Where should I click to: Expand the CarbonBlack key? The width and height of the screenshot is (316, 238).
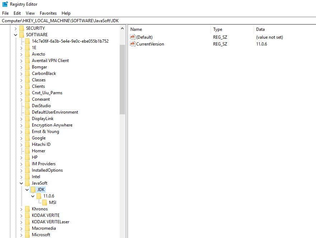coord(21,73)
